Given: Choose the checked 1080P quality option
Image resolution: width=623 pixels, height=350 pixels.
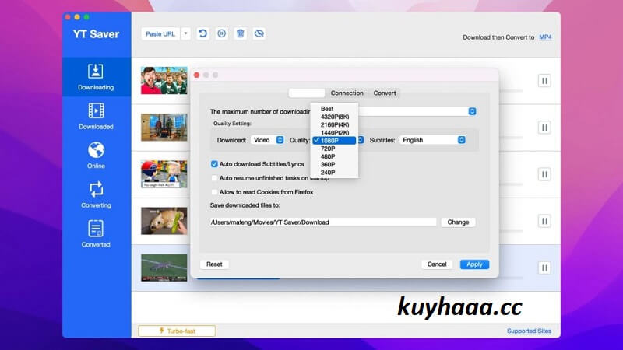Looking at the screenshot, I should click(335, 141).
